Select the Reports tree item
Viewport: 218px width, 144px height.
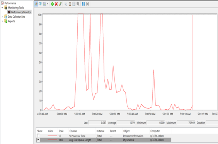tap(11, 21)
